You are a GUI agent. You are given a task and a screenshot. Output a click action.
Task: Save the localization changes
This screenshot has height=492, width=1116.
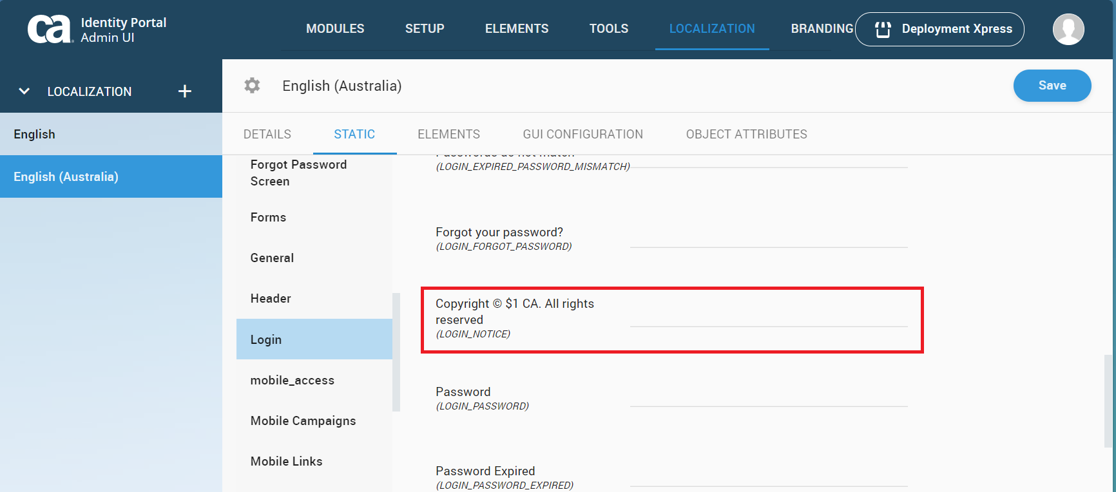pos(1052,86)
